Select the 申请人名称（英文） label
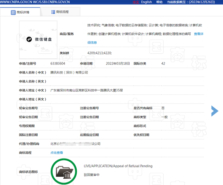This screenshot has height=185, width=223. 32,81
